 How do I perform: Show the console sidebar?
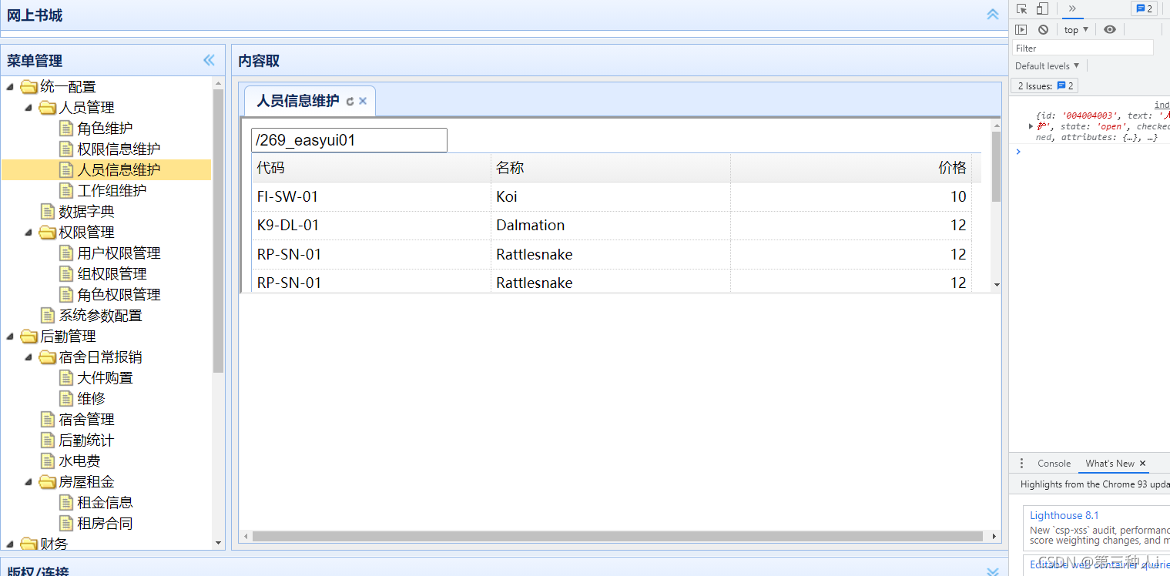pyautogui.click(x=1021, y=29)
